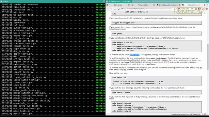Click the 'make javahl' code block
209x117 pixels.
click(x=156, y=33)
